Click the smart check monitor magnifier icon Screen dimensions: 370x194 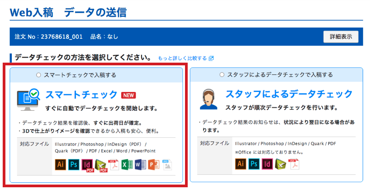pos(28,99)
